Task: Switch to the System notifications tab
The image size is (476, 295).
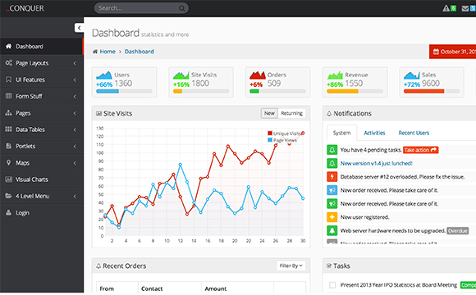Action: (341, 133)
